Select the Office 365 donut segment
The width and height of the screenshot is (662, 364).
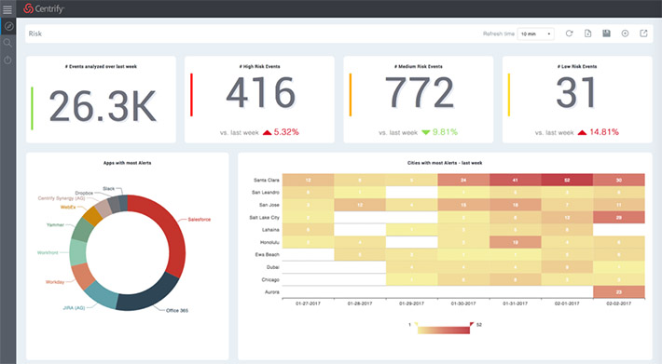tap(147, 294)
